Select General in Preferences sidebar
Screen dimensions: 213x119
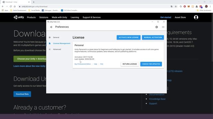pos(56,37)
